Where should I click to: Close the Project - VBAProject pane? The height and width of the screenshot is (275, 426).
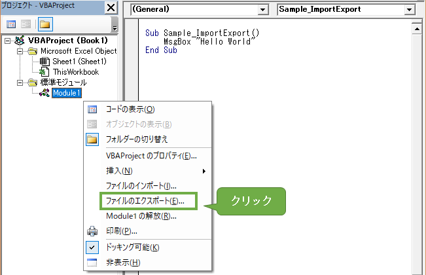point(111,7)
